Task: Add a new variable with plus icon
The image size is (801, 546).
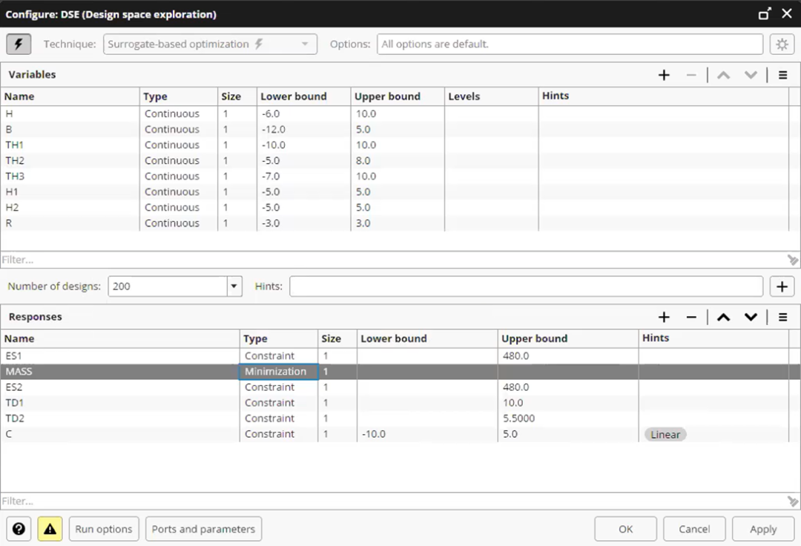Action: [664, 75]
